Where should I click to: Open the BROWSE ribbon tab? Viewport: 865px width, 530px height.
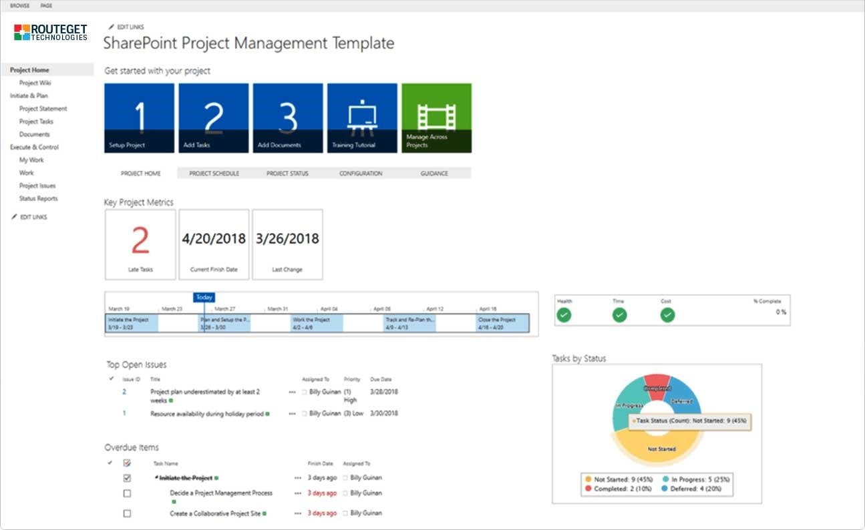coord(19,5)
